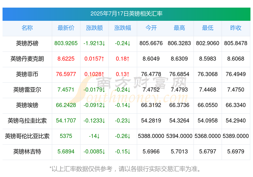Click the 涨跌幅 column header
The height and width of the screenshot is (177, 253).
coord(123,28)
